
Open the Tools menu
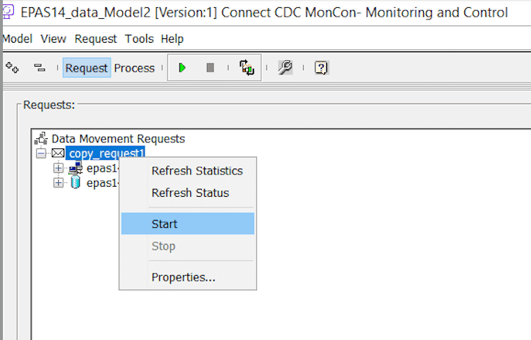coord(139,39)
